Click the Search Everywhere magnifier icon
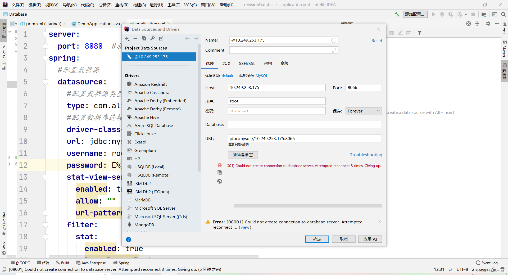Screen dimensions: 508x275 pyautogui.click(x=504, y=14)
